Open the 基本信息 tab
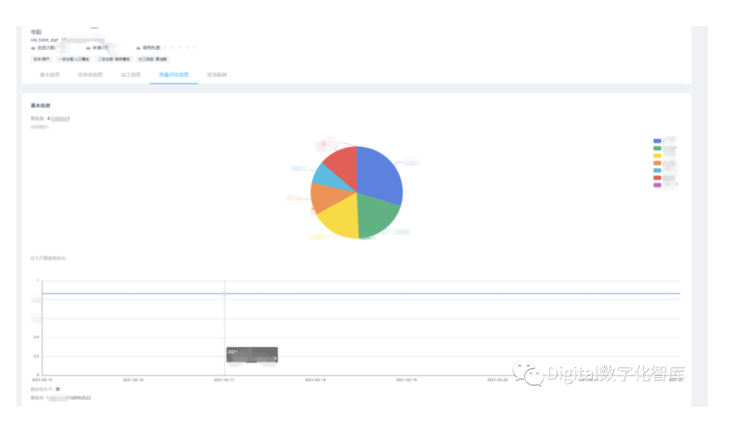Viewport: 743px width, 427px height. tap(49, 75)
